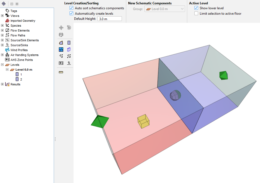
Task: Toggle the Show lower level checkbox
Action: click(x=196, y=8)
